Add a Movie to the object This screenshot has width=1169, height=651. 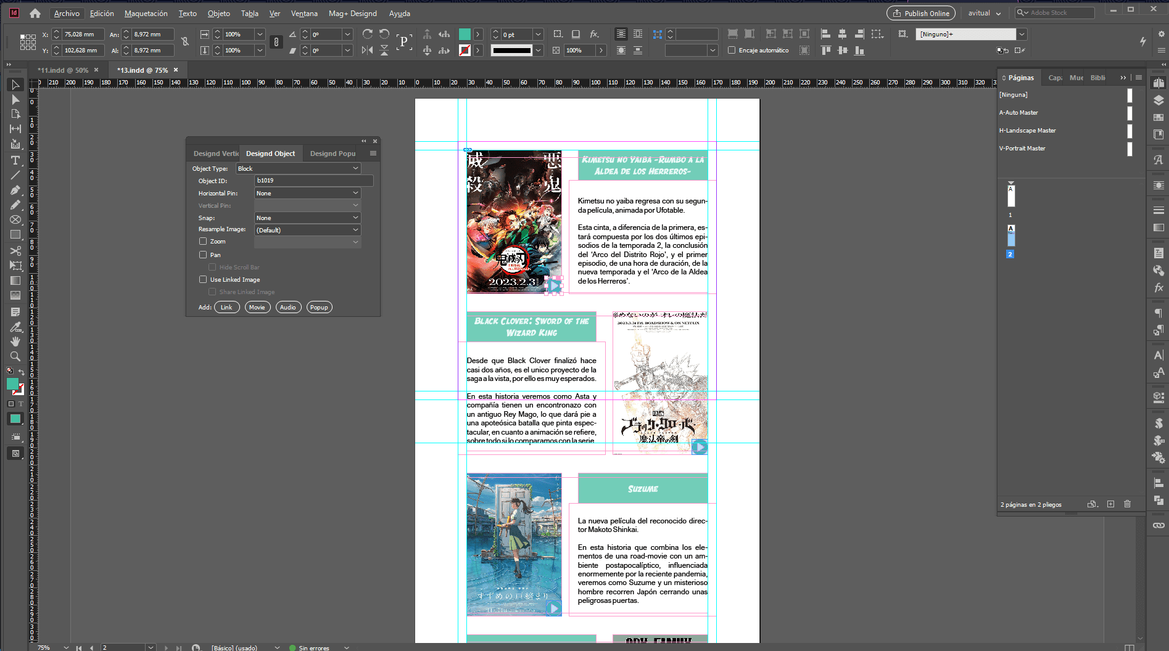tap(257, 307)
